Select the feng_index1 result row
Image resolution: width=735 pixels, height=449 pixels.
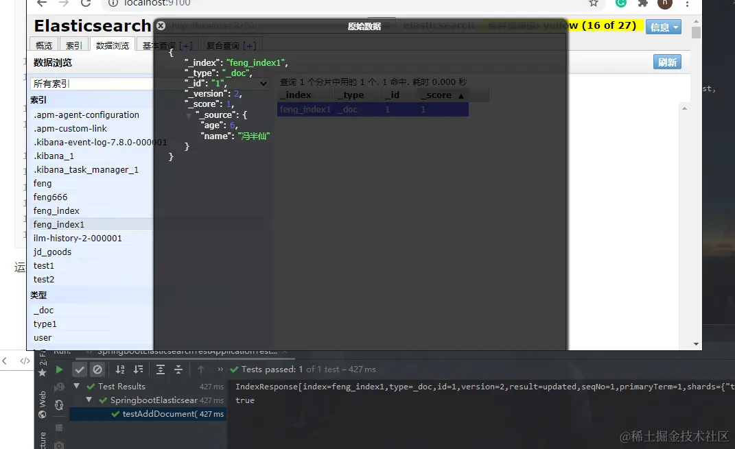click(x=373, y=110)
